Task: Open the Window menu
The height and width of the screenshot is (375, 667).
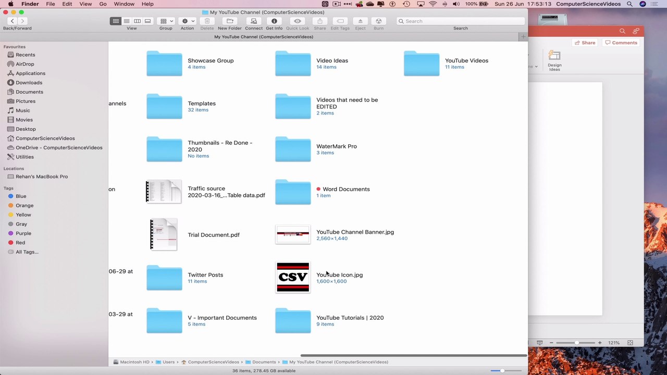Action: 124,4
